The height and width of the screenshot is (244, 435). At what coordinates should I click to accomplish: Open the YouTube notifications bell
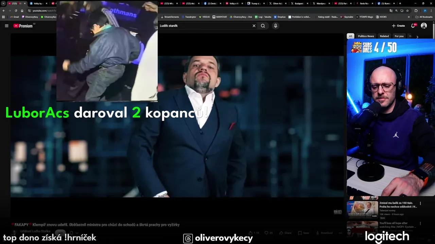point(413,26)
